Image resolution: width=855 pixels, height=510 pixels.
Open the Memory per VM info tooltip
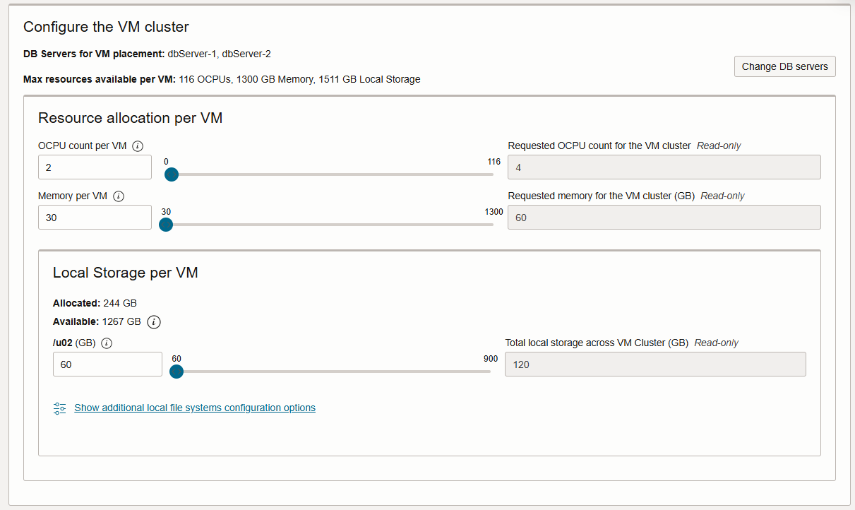pos(117,196)
